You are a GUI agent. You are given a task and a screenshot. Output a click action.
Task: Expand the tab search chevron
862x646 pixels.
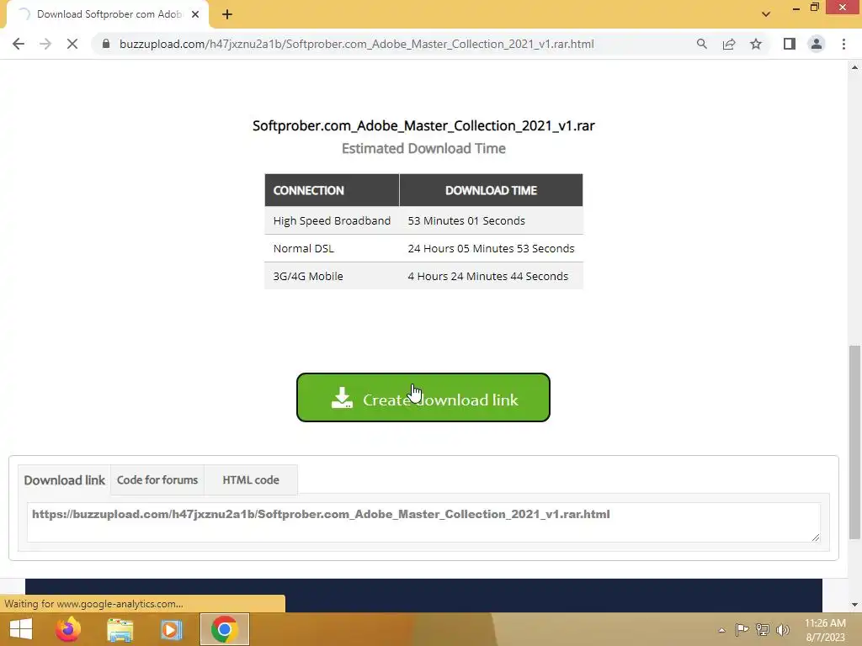766,14
